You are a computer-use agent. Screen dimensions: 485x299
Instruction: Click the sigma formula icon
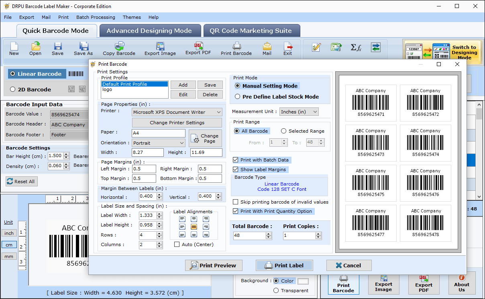coord(356,47)
